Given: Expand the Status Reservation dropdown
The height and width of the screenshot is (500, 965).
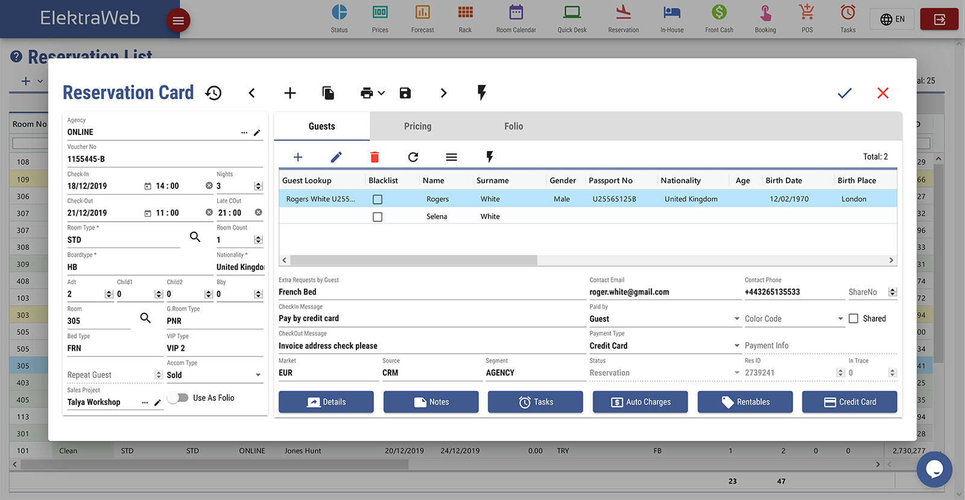Looking at the screenshot, I should pyautogui.click(x=736, y=373).
